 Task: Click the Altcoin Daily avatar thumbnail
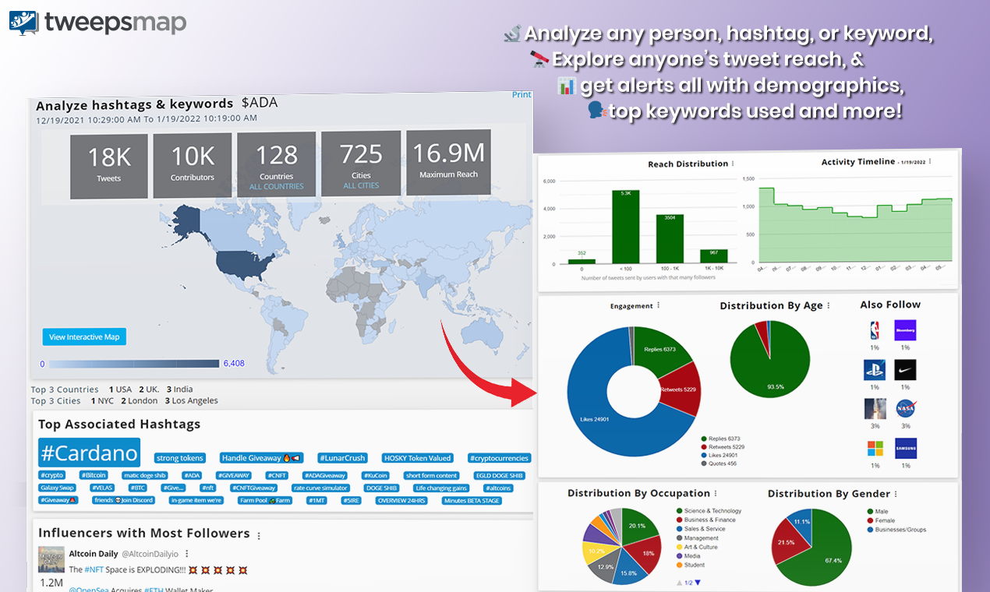pos(51,559)
